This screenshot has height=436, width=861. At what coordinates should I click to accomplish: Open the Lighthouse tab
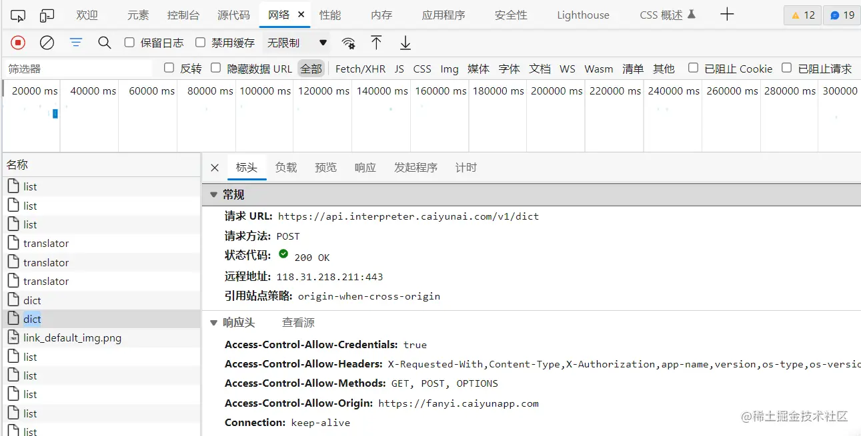tap(583, 15)
